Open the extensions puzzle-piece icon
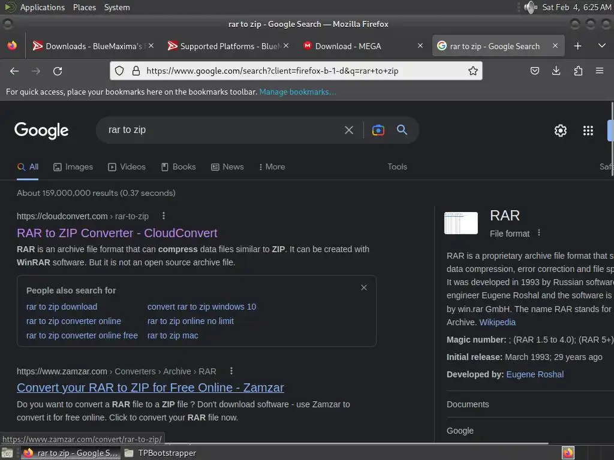The height and width of the screenshot is (460, 614). click(x=578, y=71)
